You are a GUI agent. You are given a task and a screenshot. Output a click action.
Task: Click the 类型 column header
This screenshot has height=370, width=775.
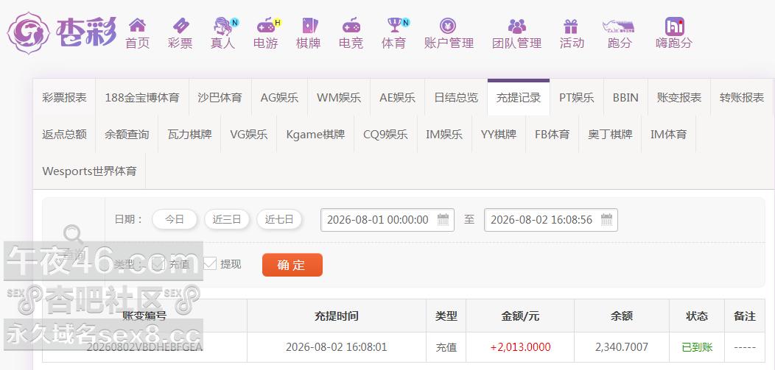(x=446, y=316)
